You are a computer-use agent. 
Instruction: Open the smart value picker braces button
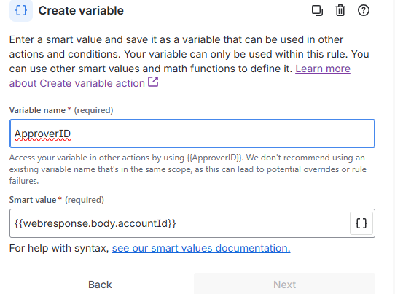tap(361, 223)
